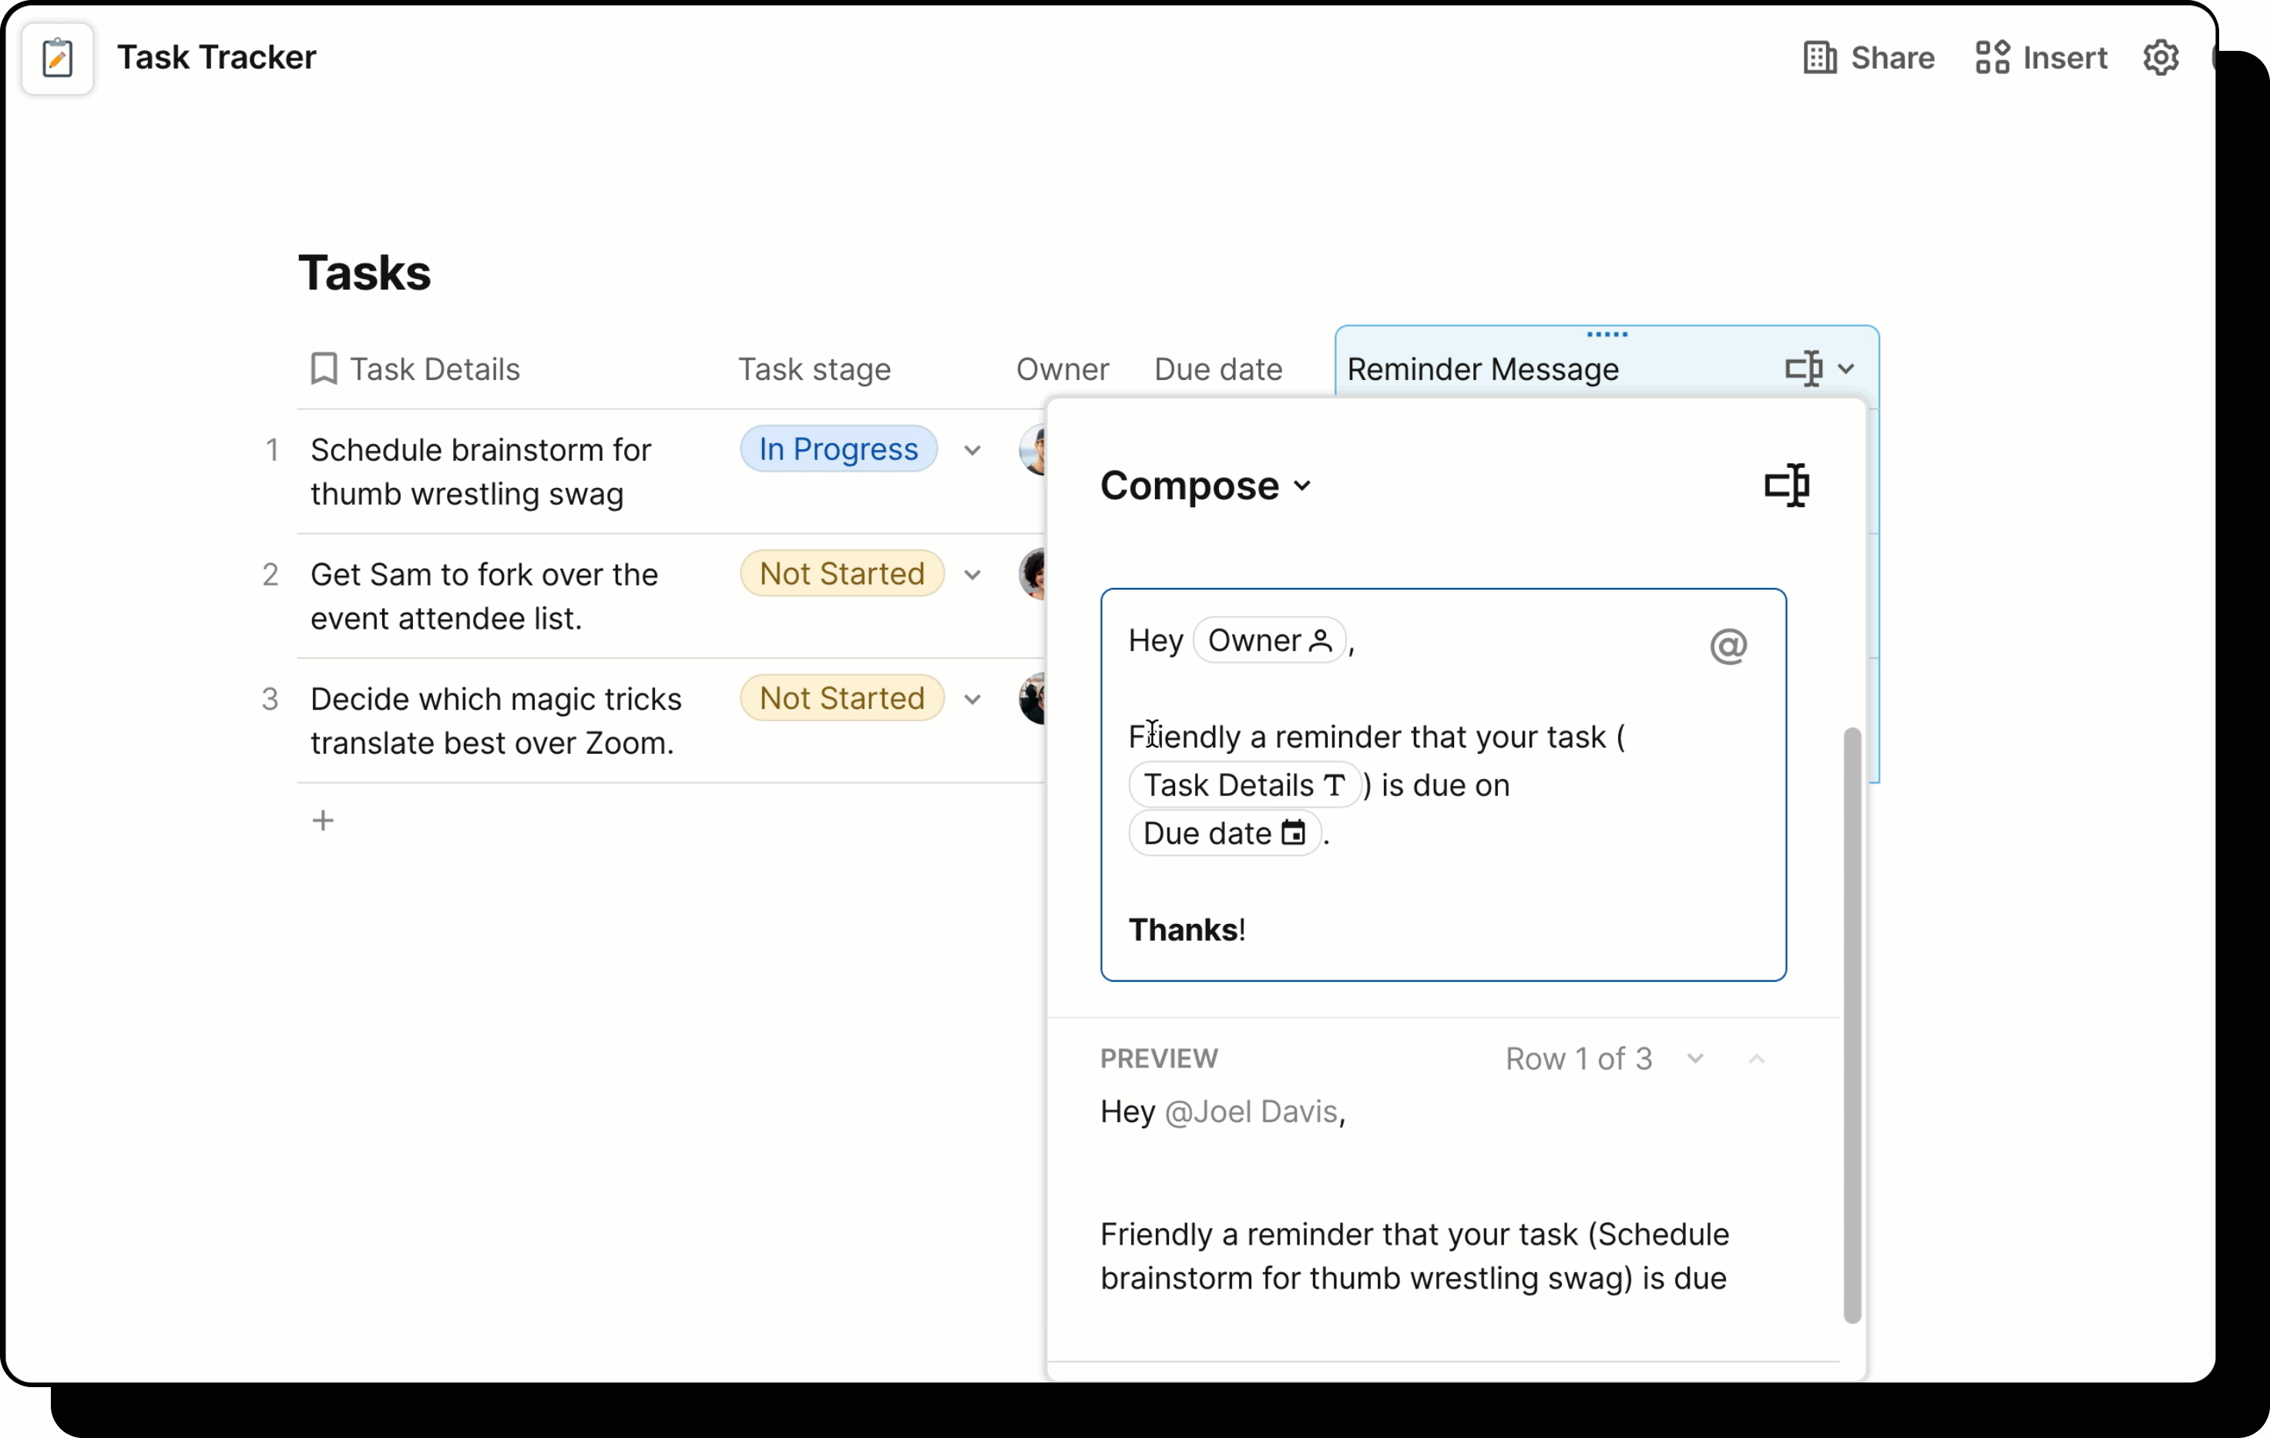The image size is (2270, 1438).
Task: Click the Task Tracker clipboard doc icon
Action: coord(58,59)
